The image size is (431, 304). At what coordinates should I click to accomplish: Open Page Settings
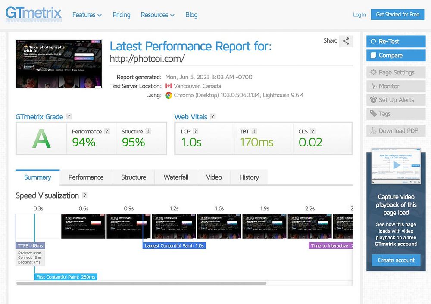pos(396,72)
